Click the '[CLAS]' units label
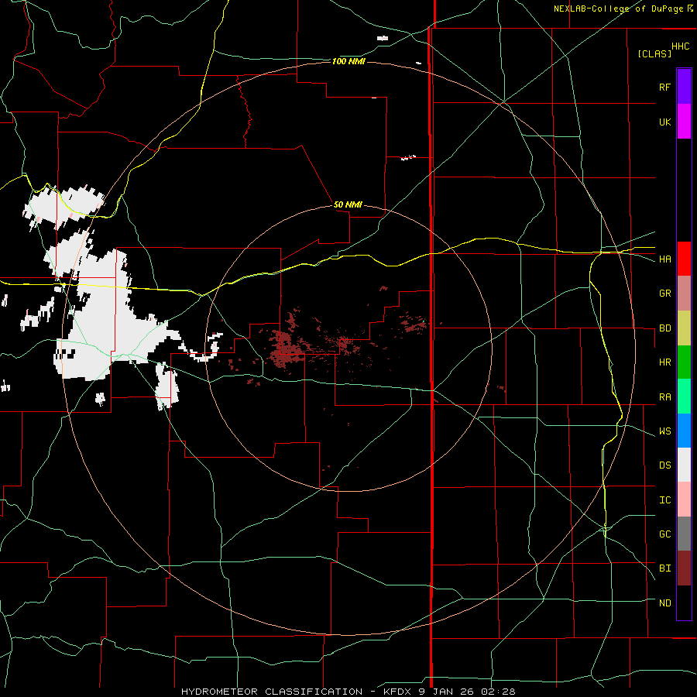Screen dimensions: 697x697 coord(654,53)
